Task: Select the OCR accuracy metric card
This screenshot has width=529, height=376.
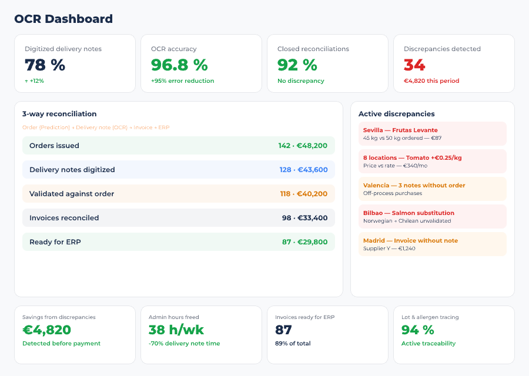Action: [x=201, y=63]
